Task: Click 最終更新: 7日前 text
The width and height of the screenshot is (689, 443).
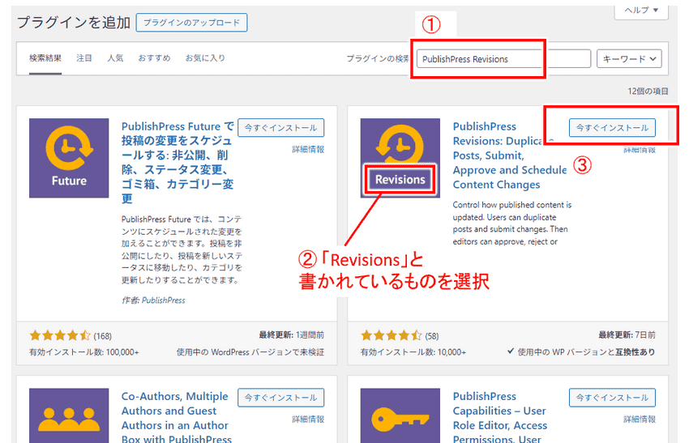Action: tap(627, 335)
